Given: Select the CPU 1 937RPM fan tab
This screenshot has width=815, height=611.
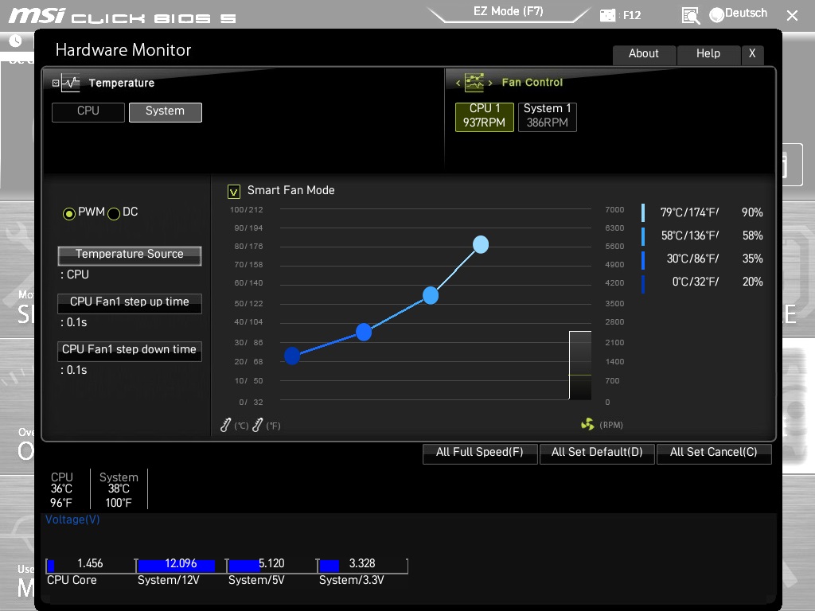Looking at the screenshot, I should click(485, 117).
